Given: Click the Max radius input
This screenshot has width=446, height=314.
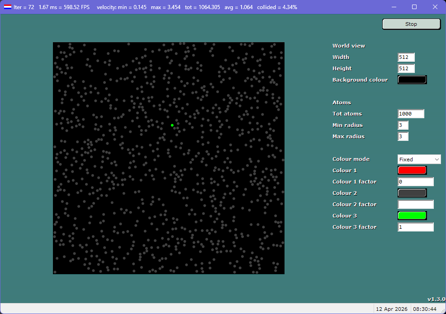Looking at the screenshot, I should coord(403,136).
